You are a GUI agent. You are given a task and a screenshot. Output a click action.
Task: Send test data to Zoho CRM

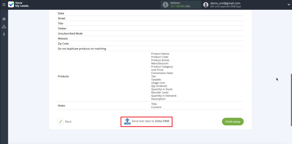pyautogui.click(x=146, y=122)
